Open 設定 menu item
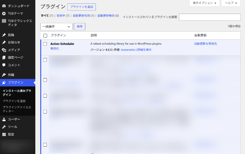The height and width of the screenshot is (154, 245). 18,134
